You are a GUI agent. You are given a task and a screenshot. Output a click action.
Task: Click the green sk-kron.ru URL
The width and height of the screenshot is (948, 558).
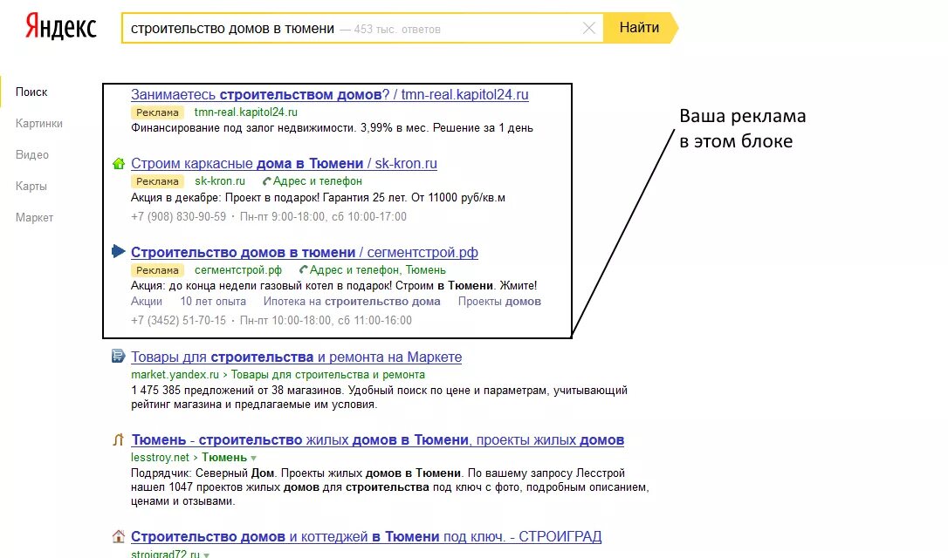(x=219, y=181)
